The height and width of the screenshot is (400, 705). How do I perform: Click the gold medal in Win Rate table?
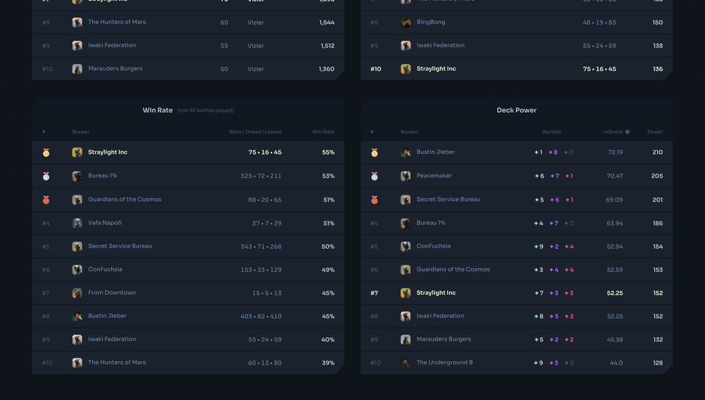coord(46,153)
